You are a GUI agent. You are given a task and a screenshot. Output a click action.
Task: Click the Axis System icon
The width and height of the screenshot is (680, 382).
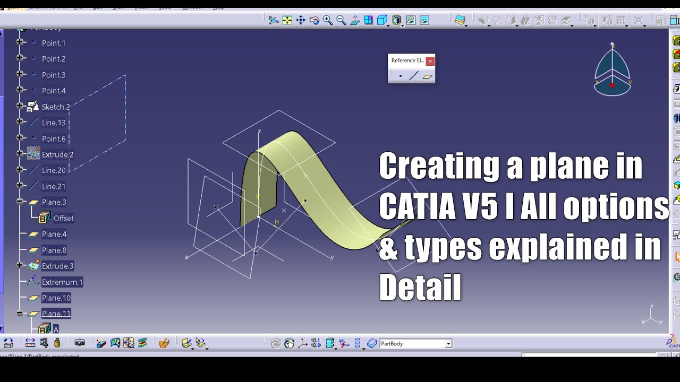point(303,343)
